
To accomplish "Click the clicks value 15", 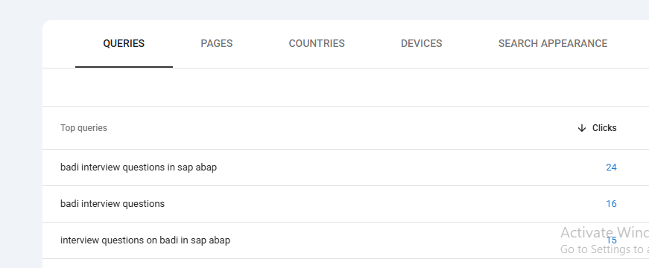I will [x=611, y=240].
